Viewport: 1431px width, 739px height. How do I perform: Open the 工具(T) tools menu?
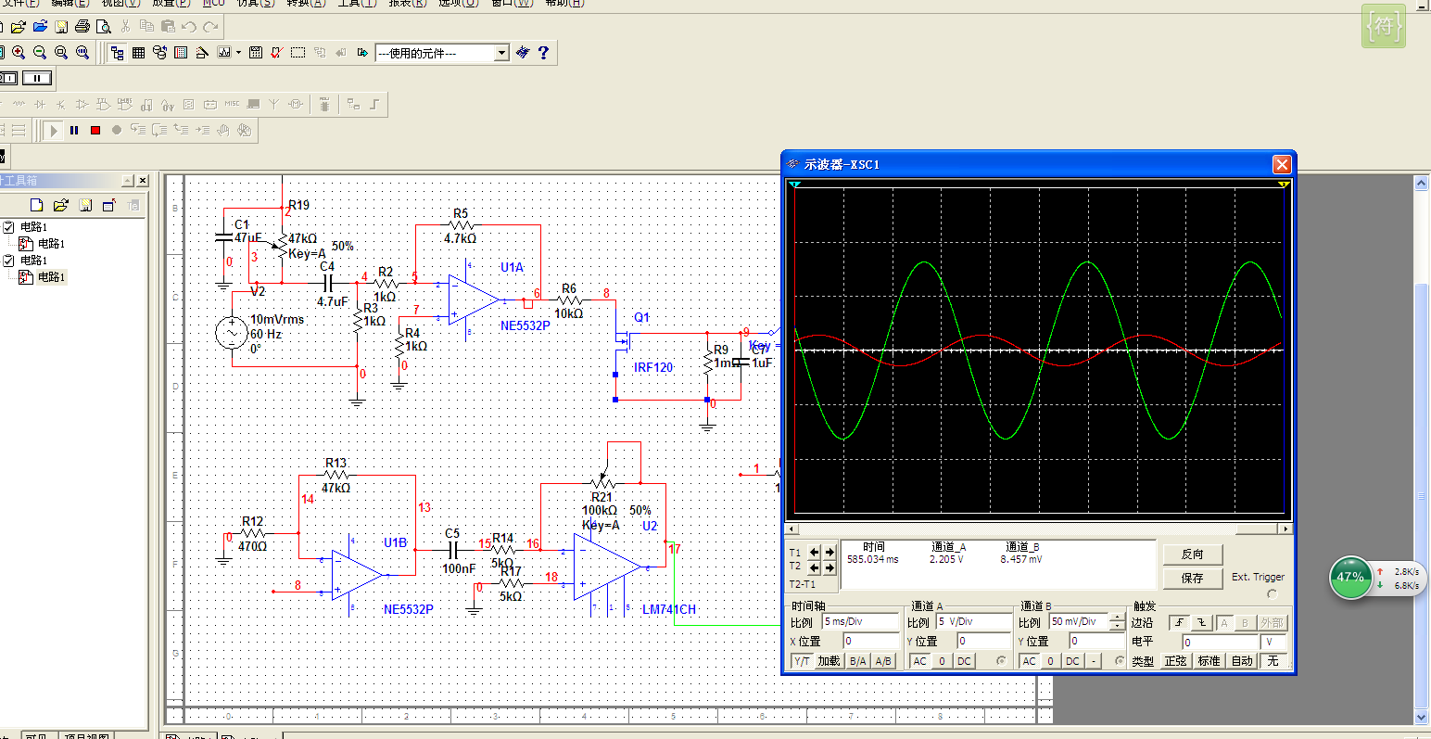click(x=356, y=3)
